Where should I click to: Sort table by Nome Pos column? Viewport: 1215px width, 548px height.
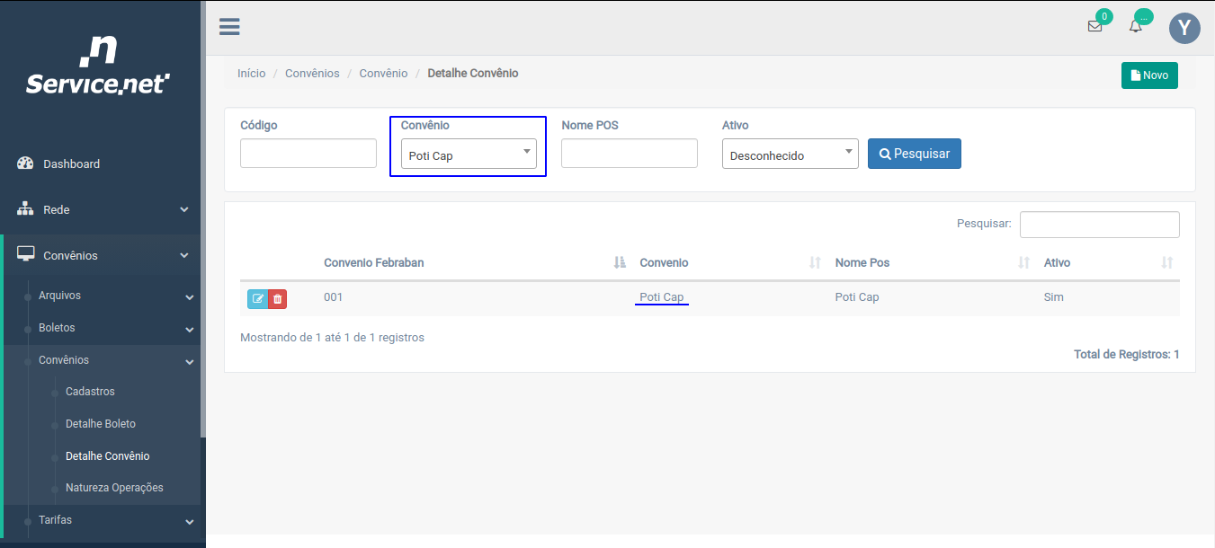(x=862, y=263)
